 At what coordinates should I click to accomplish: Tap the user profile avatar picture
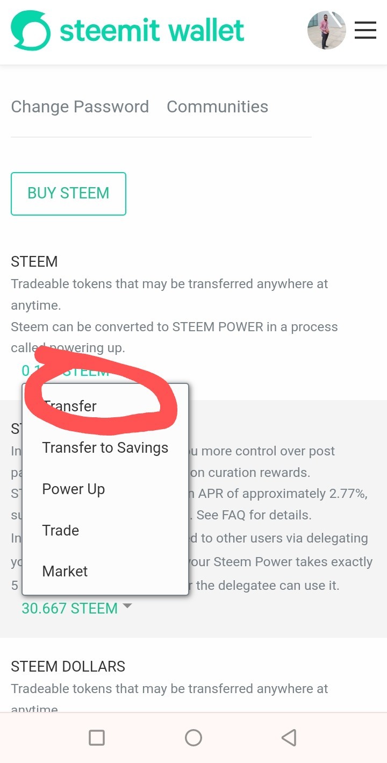click(326, 31)
